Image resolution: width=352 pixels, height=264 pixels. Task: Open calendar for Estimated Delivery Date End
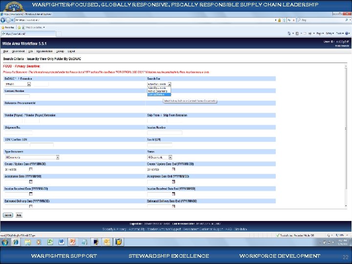click(174, 206)
